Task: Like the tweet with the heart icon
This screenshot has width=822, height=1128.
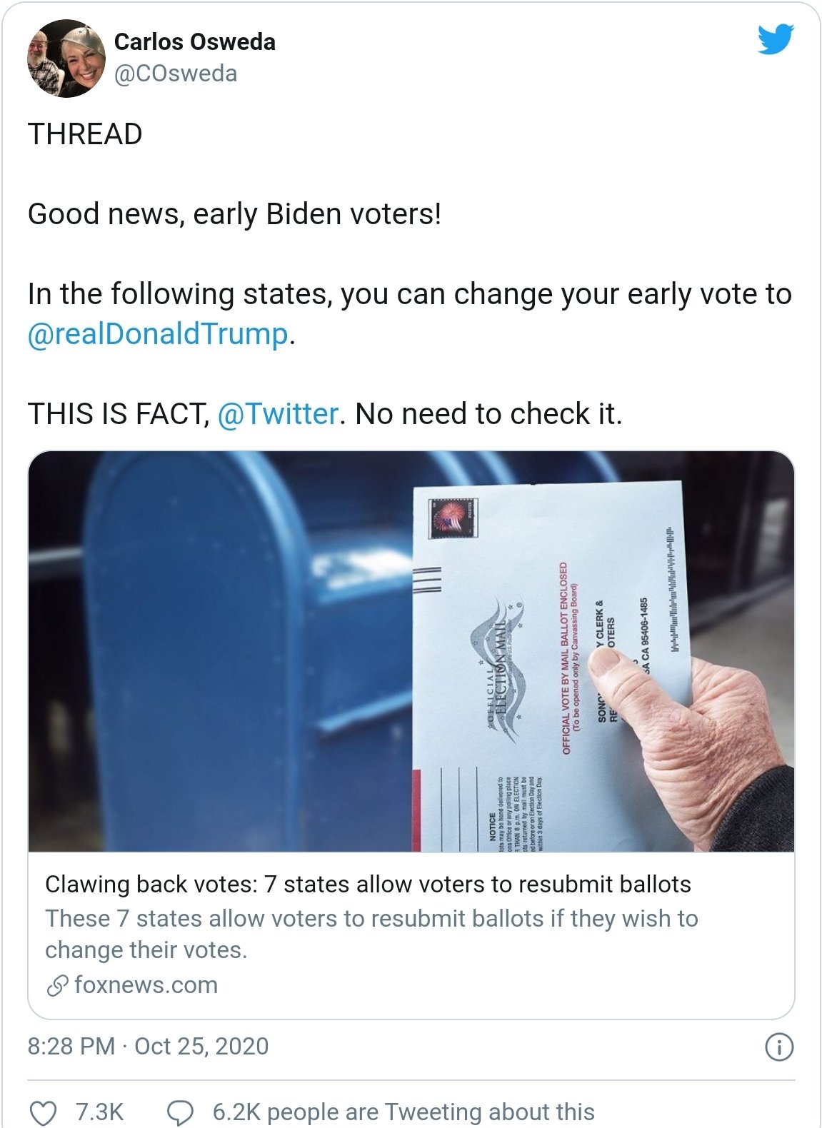Action: coord(43,1112)
